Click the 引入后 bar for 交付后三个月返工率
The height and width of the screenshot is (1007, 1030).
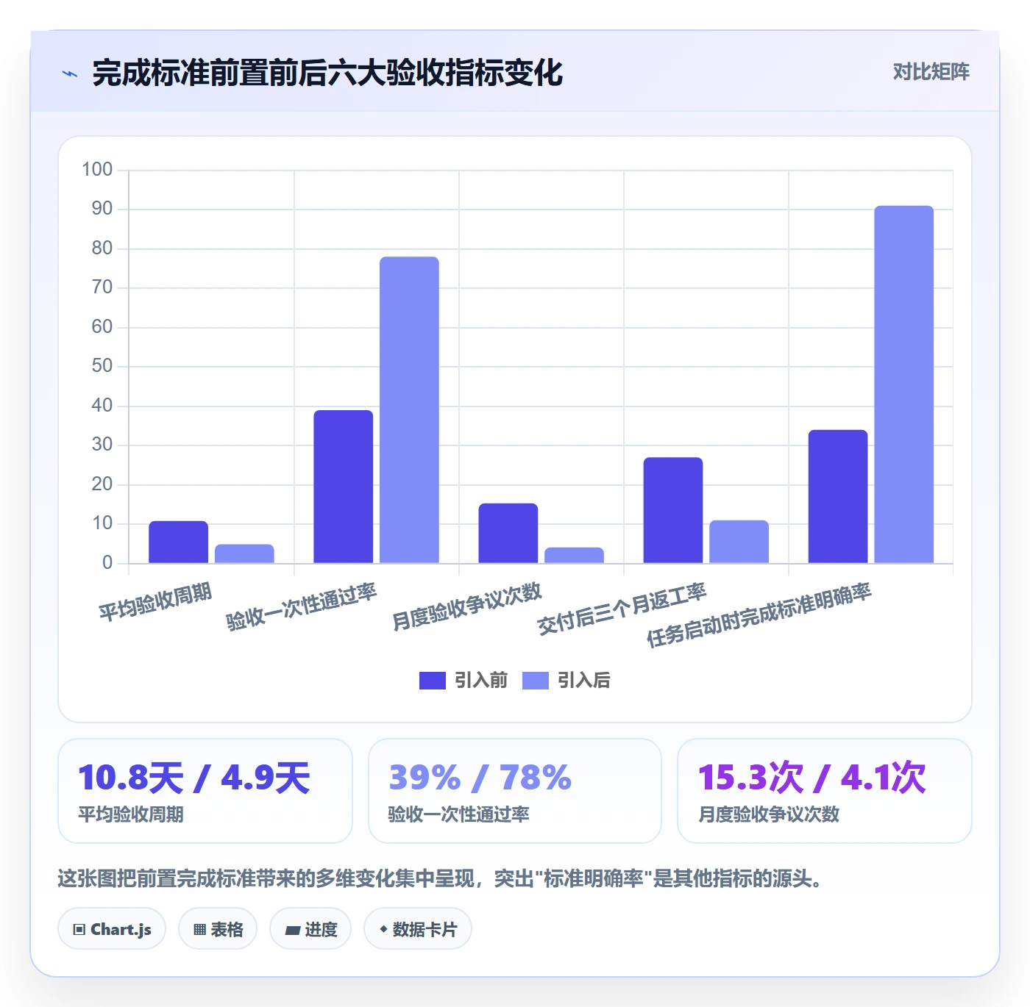coord(739,542)
